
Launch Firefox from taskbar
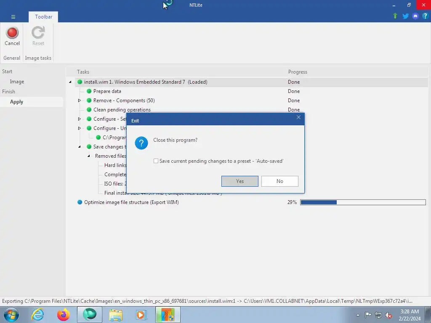[64, 315]
